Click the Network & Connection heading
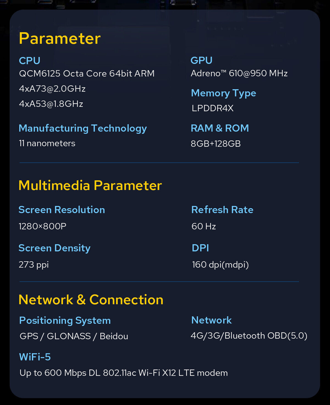Screen dimensions: 330x405 [x=91, y=300]
